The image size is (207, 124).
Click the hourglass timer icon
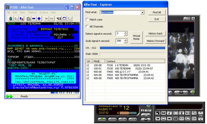pos(182,113)
